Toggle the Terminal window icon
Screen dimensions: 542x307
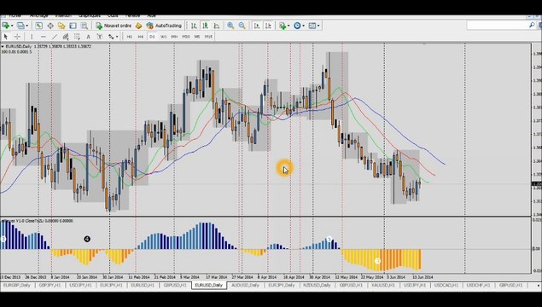[x=73, y=26]
